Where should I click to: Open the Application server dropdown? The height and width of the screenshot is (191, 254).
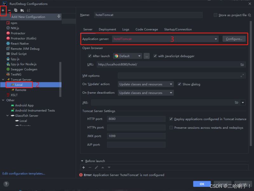coord(216,39)
